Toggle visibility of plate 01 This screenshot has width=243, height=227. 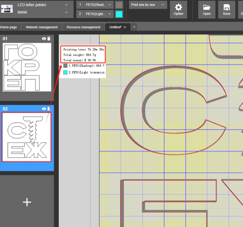point(44,39)
